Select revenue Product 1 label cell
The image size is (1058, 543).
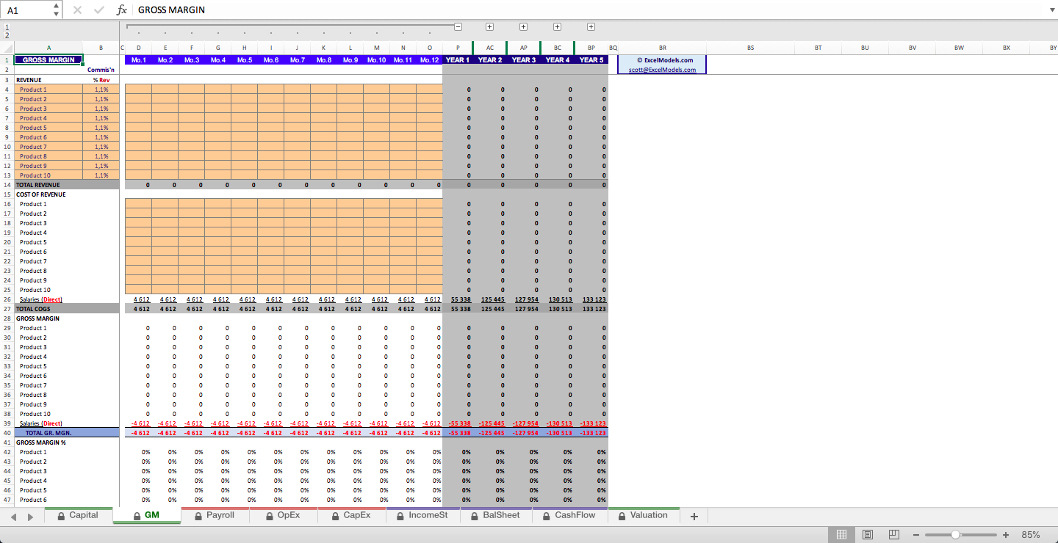[48, 90]
